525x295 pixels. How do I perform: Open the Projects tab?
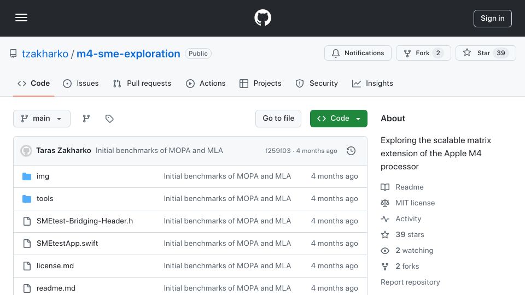tap(260, 83)
